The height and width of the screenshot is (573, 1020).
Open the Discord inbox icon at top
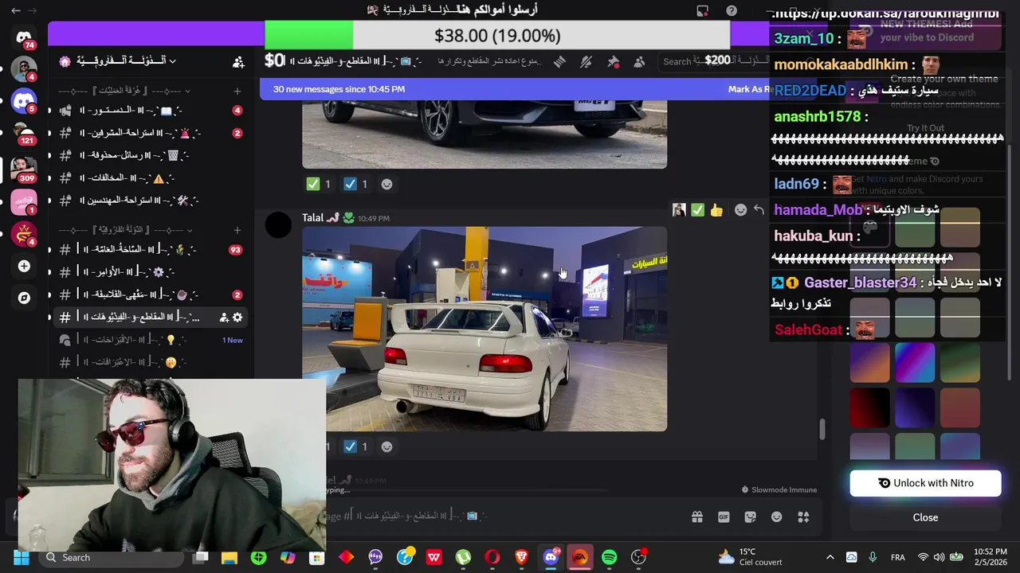[x=702, y=10]
